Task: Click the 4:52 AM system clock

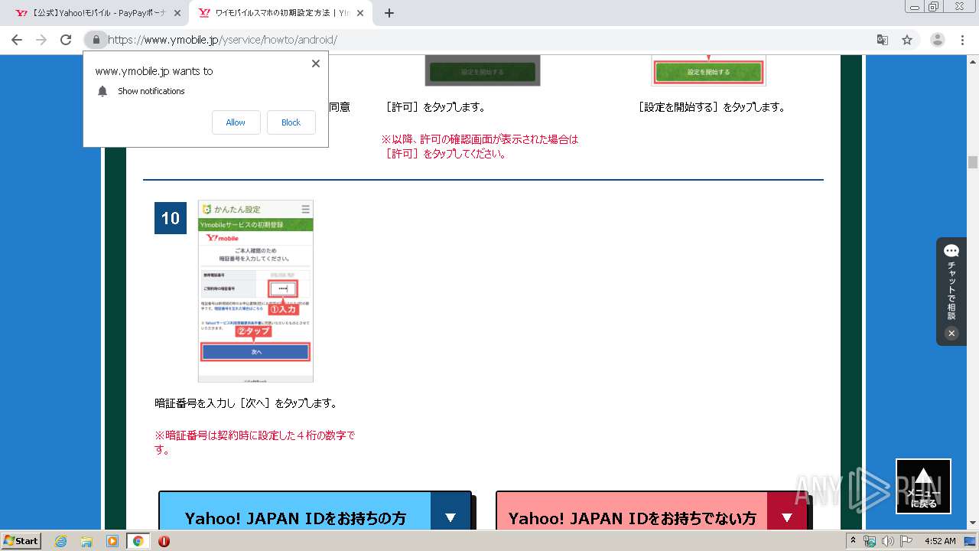Action: (940, 541)
